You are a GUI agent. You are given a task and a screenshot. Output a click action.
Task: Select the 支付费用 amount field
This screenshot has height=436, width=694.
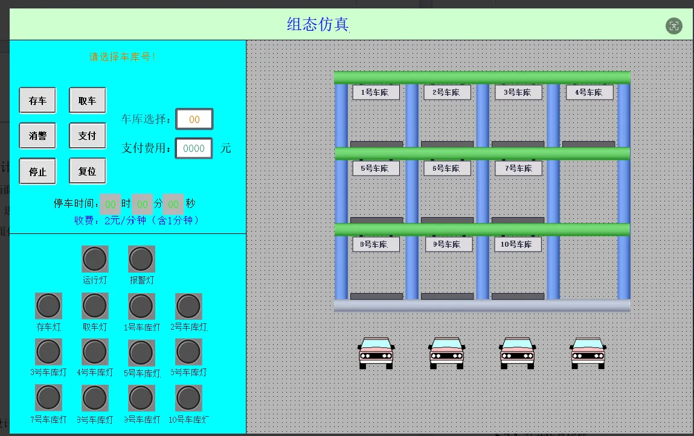click(x=194, y=148)
